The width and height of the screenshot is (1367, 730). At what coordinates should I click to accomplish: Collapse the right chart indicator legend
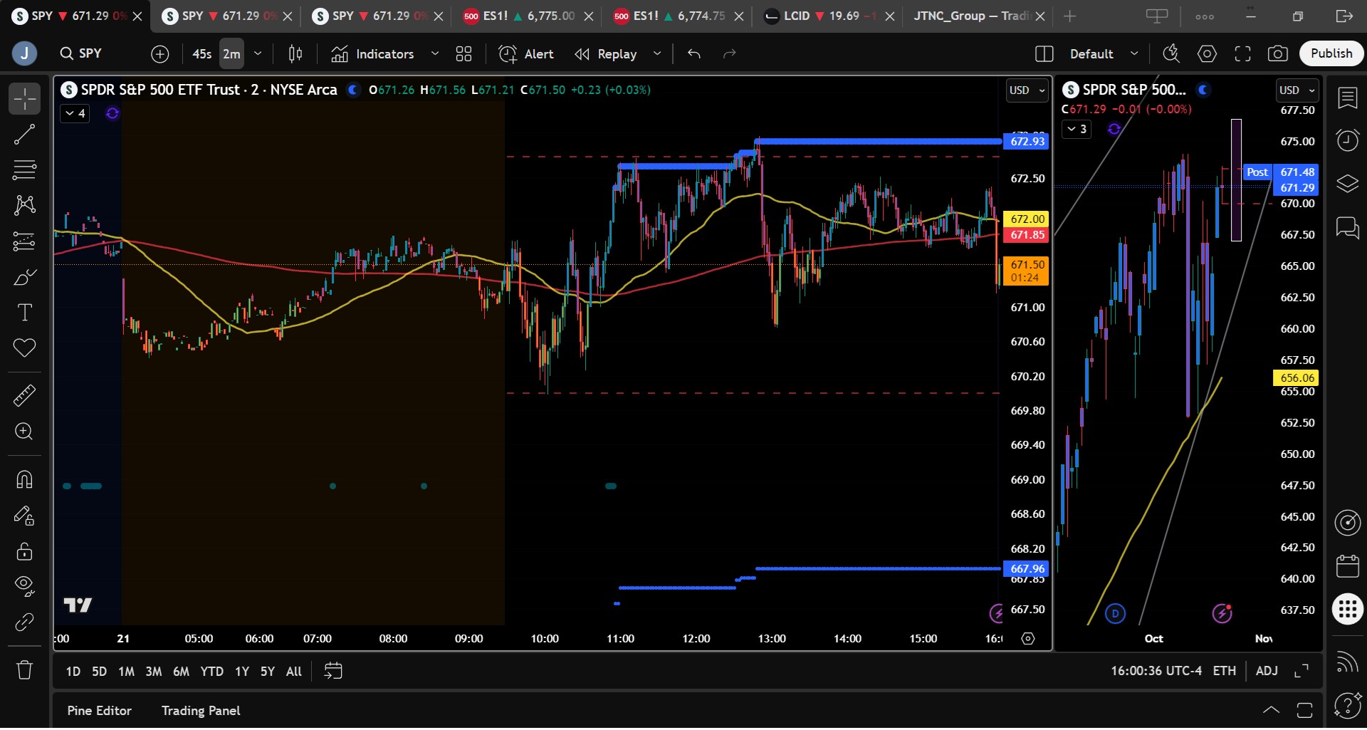point(1077,129)
